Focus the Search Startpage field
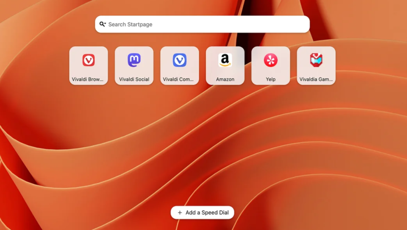This screenshot has width=407, height=230. click(x=207, y=24)
